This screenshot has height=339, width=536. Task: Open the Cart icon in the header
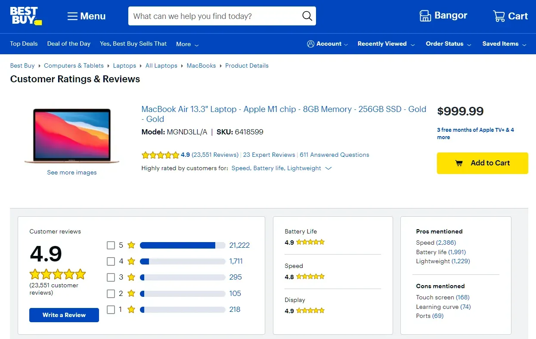(x=499, y=15)
